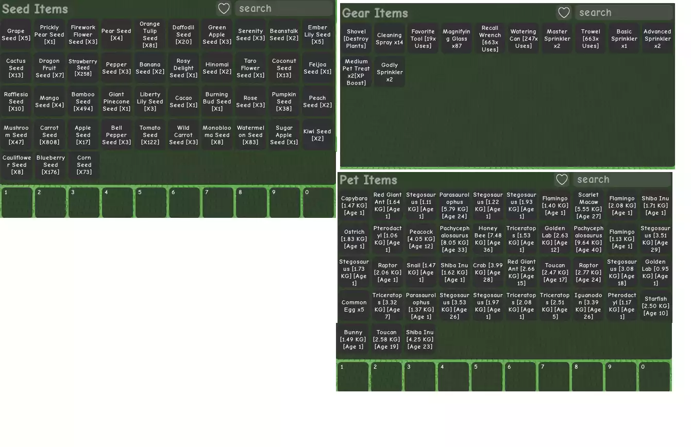691x447 pixels.
Task: Select the Capybara pet item
Action: click(354, 205)
